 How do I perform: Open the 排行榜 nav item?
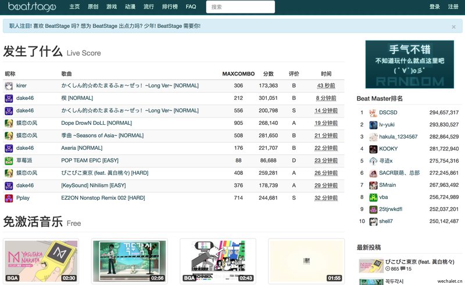(x=170, y=6)
